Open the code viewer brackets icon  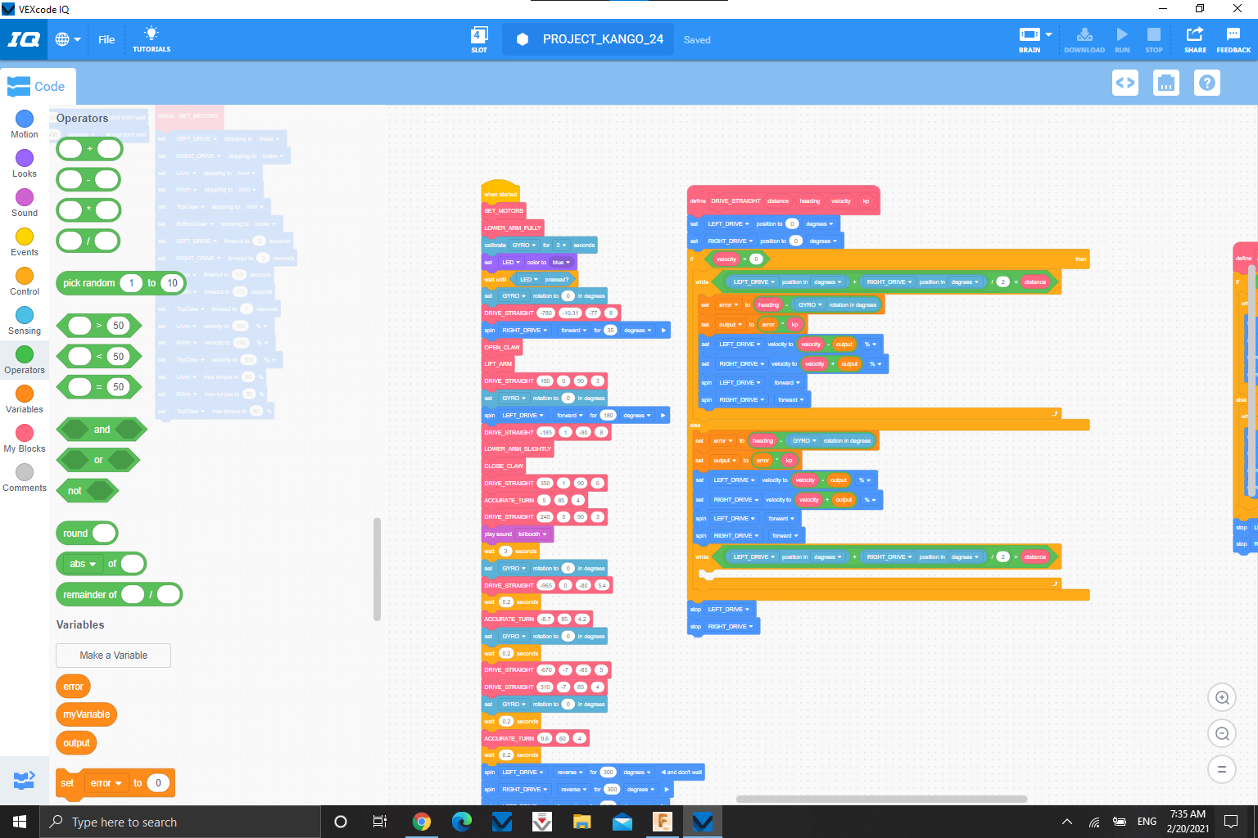(x=1125, y=83)
